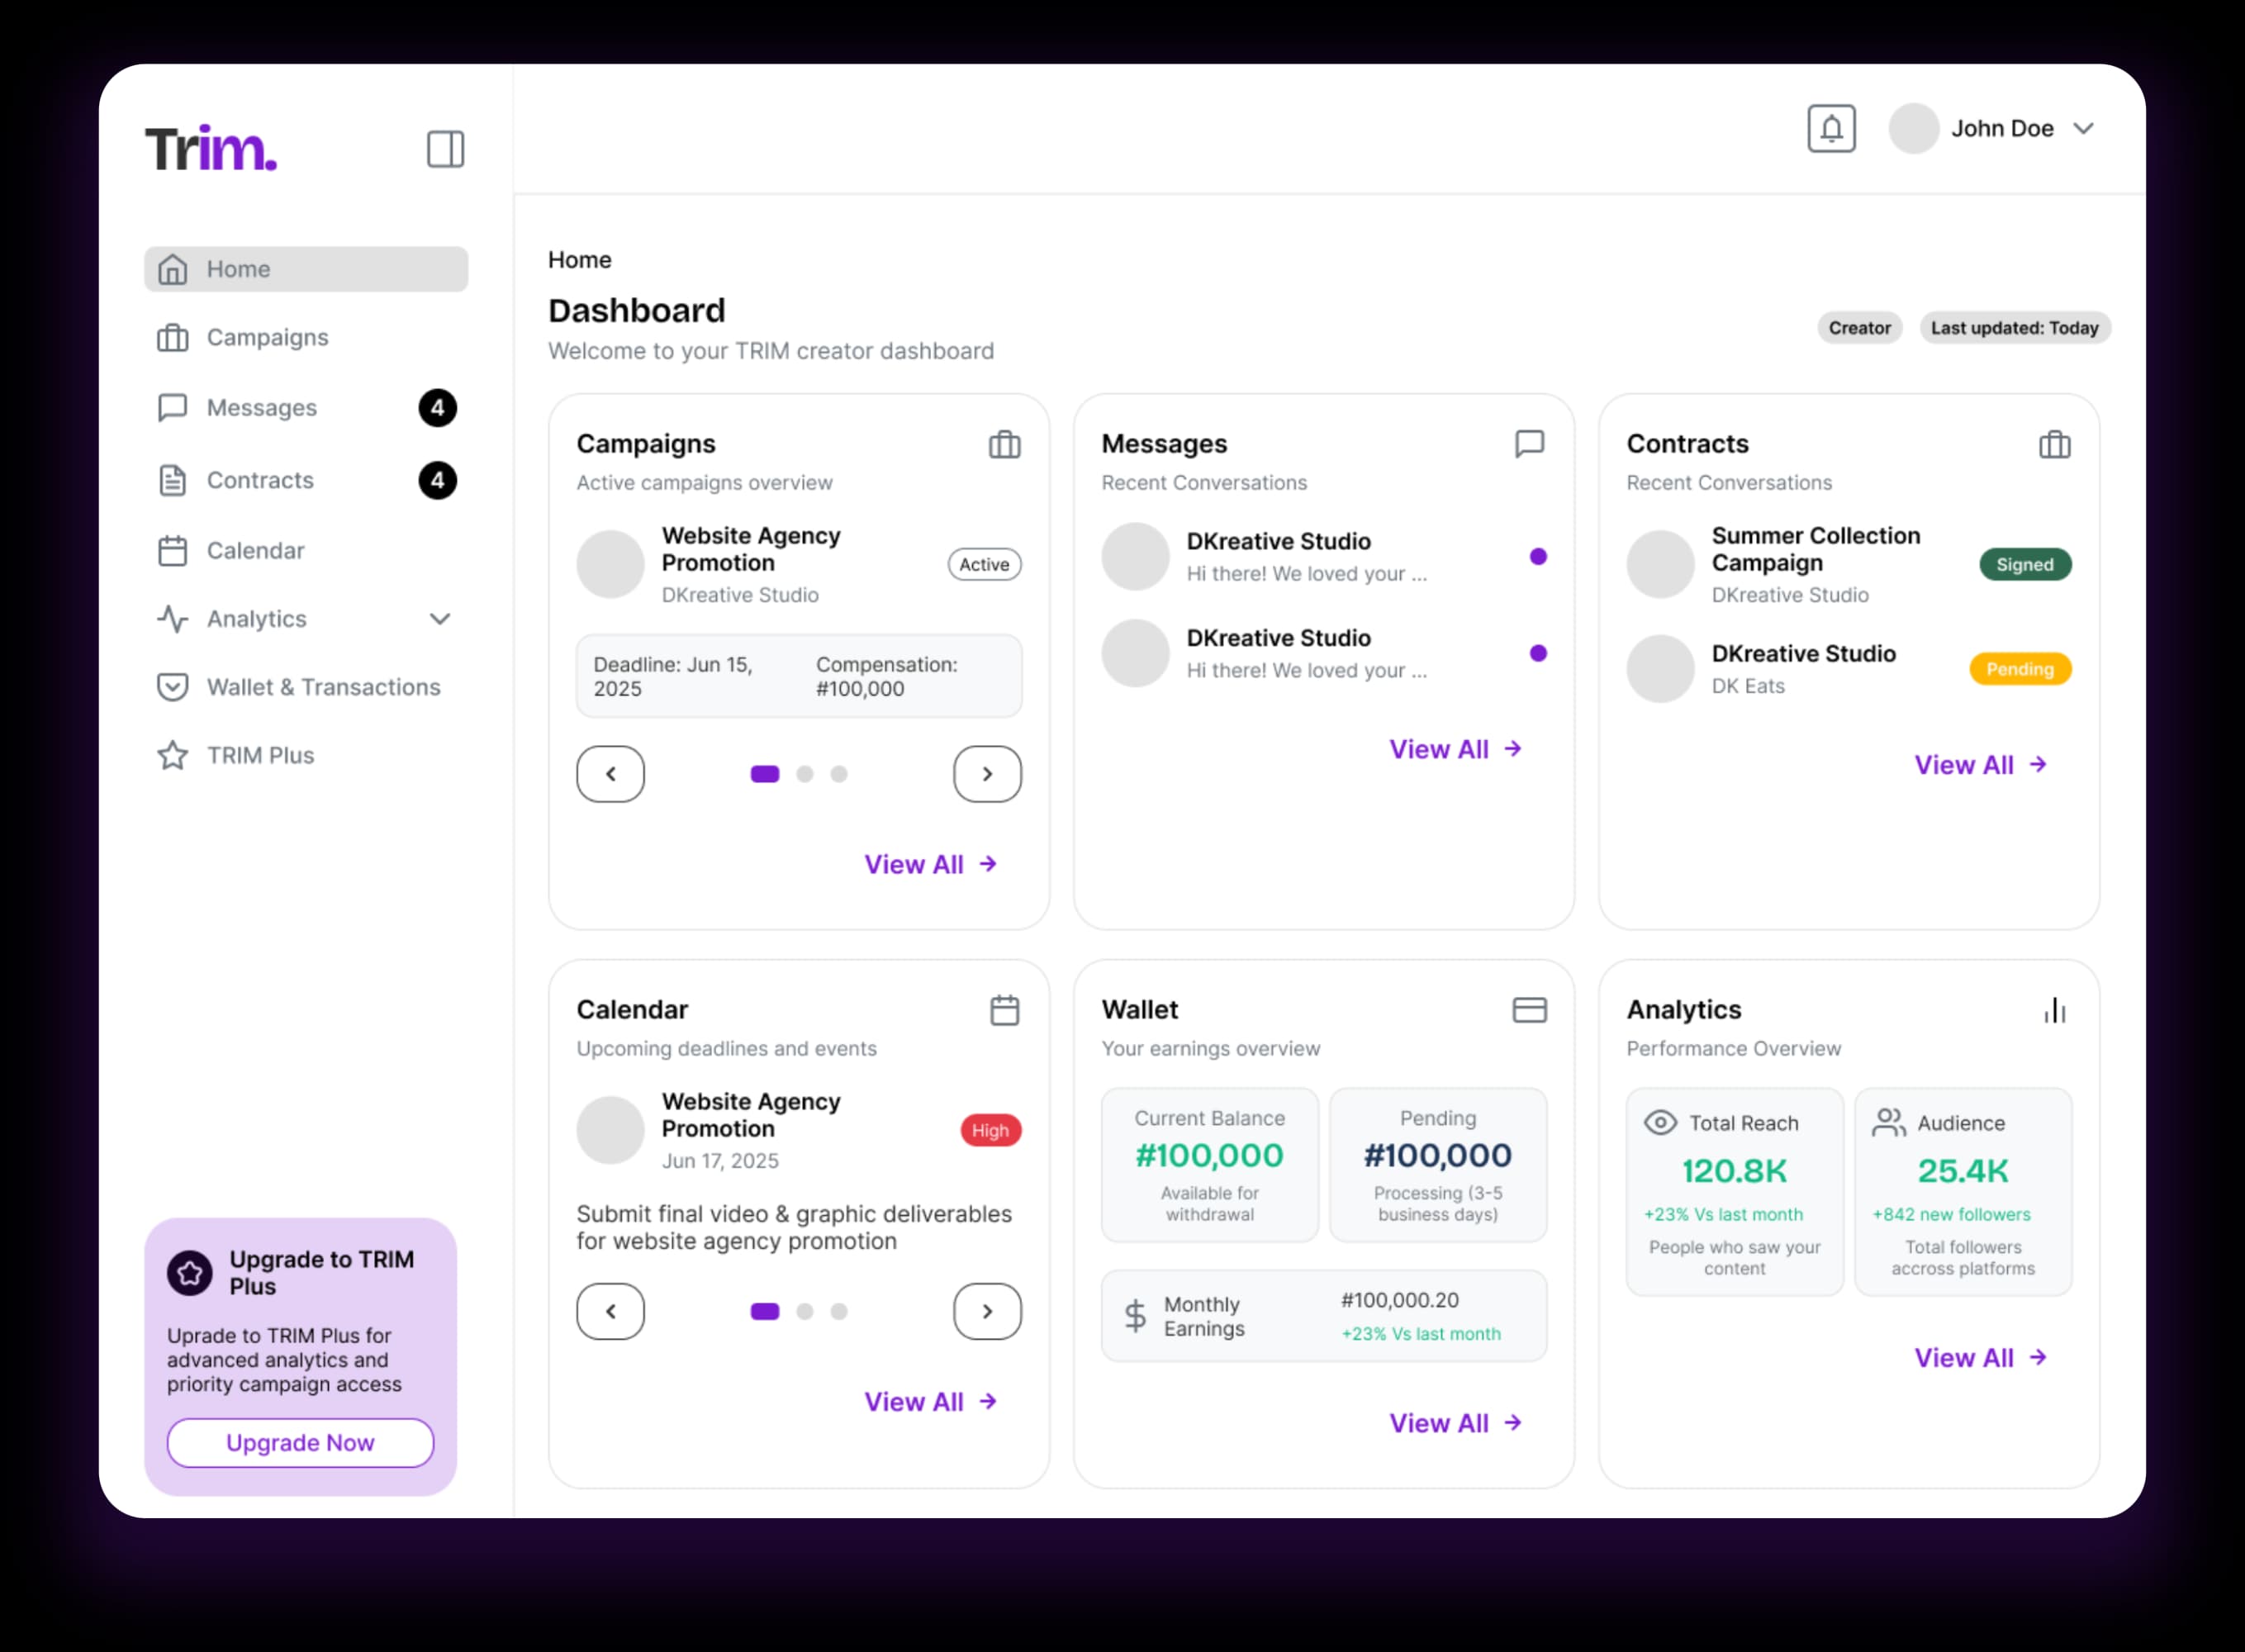Click the bar chart icon in Analytics card
The height and width of the screenshot is (1652, 2245).
[2054, 1010]
